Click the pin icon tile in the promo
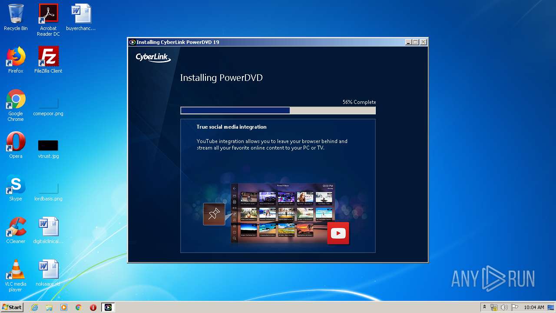The width and height of the screenshot is (556, 313). click(214, 214)
